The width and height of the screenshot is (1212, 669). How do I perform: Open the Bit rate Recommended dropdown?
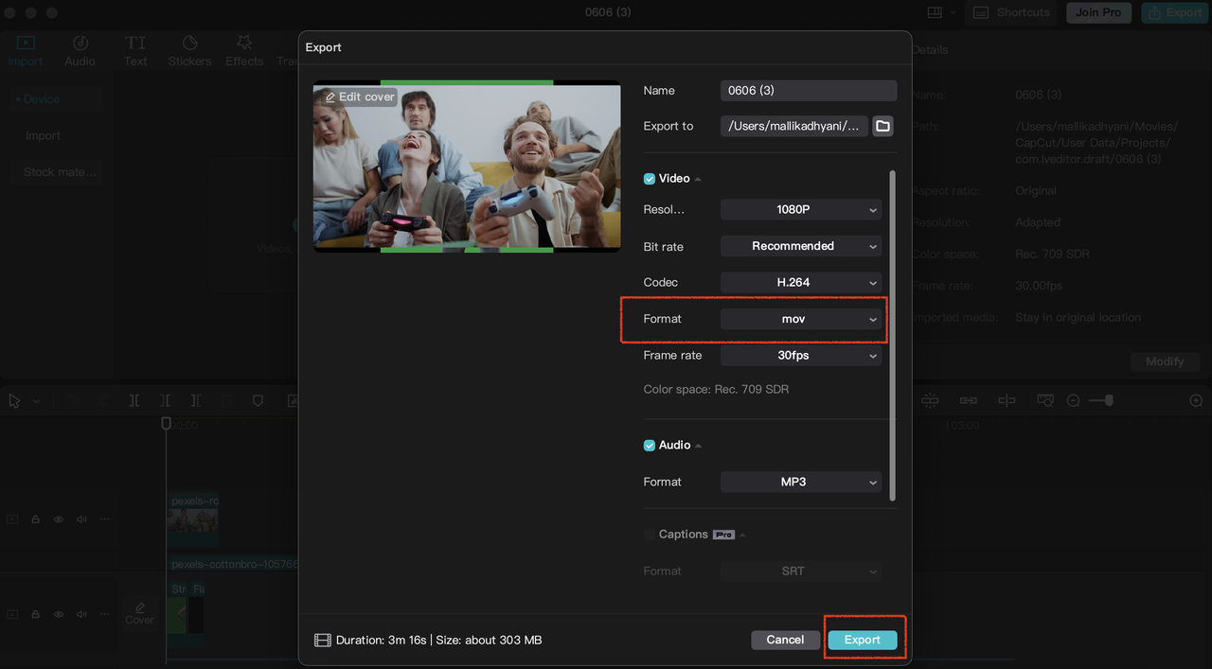tap(801, 246)
